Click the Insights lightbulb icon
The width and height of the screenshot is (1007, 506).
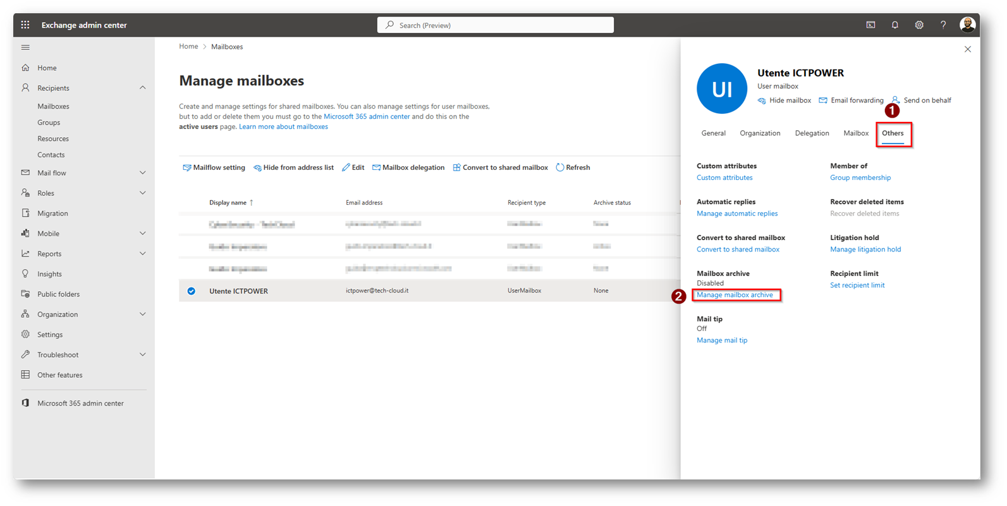tap(25, 274)
